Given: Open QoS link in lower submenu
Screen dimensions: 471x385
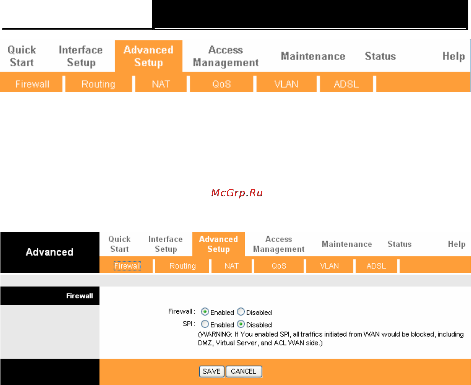Looking at the screenshot, I should 279,266.
